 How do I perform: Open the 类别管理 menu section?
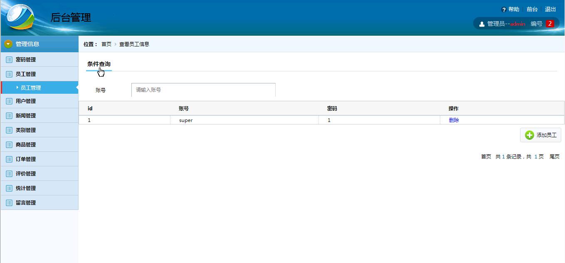[x=39, y=130]
